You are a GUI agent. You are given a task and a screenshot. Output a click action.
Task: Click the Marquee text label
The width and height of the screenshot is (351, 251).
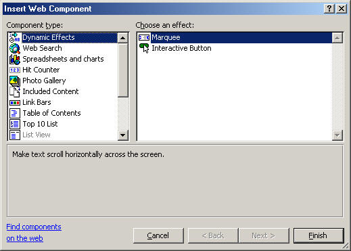pyautogui.click(x=166, y=37)
